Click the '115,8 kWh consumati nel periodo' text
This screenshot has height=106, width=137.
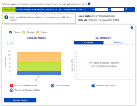pos(96,16)
